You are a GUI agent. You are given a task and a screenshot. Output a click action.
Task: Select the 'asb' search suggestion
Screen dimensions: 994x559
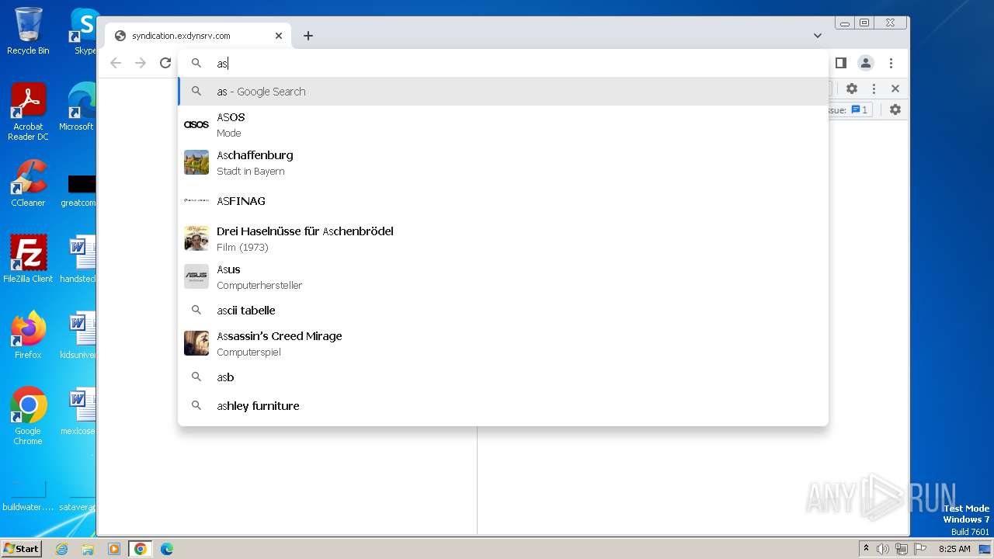point(503,377)
